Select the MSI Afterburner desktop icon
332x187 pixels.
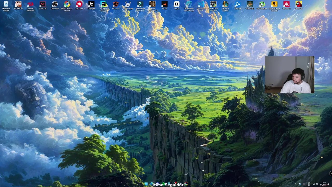point(262,5)
